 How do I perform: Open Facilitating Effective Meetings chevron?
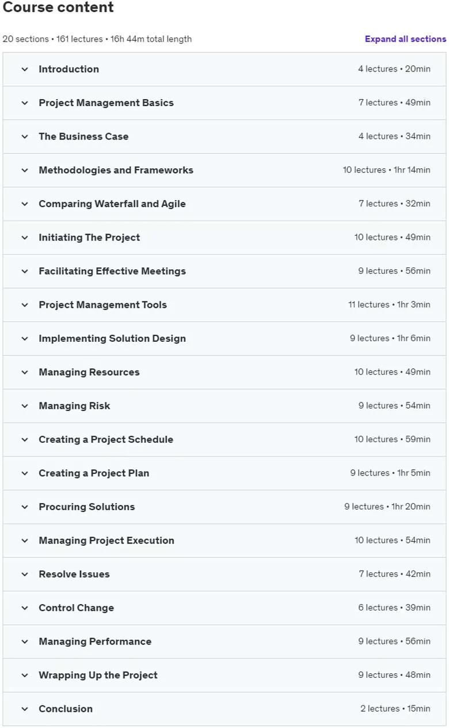pyautogui.click(x=25, y=271)
